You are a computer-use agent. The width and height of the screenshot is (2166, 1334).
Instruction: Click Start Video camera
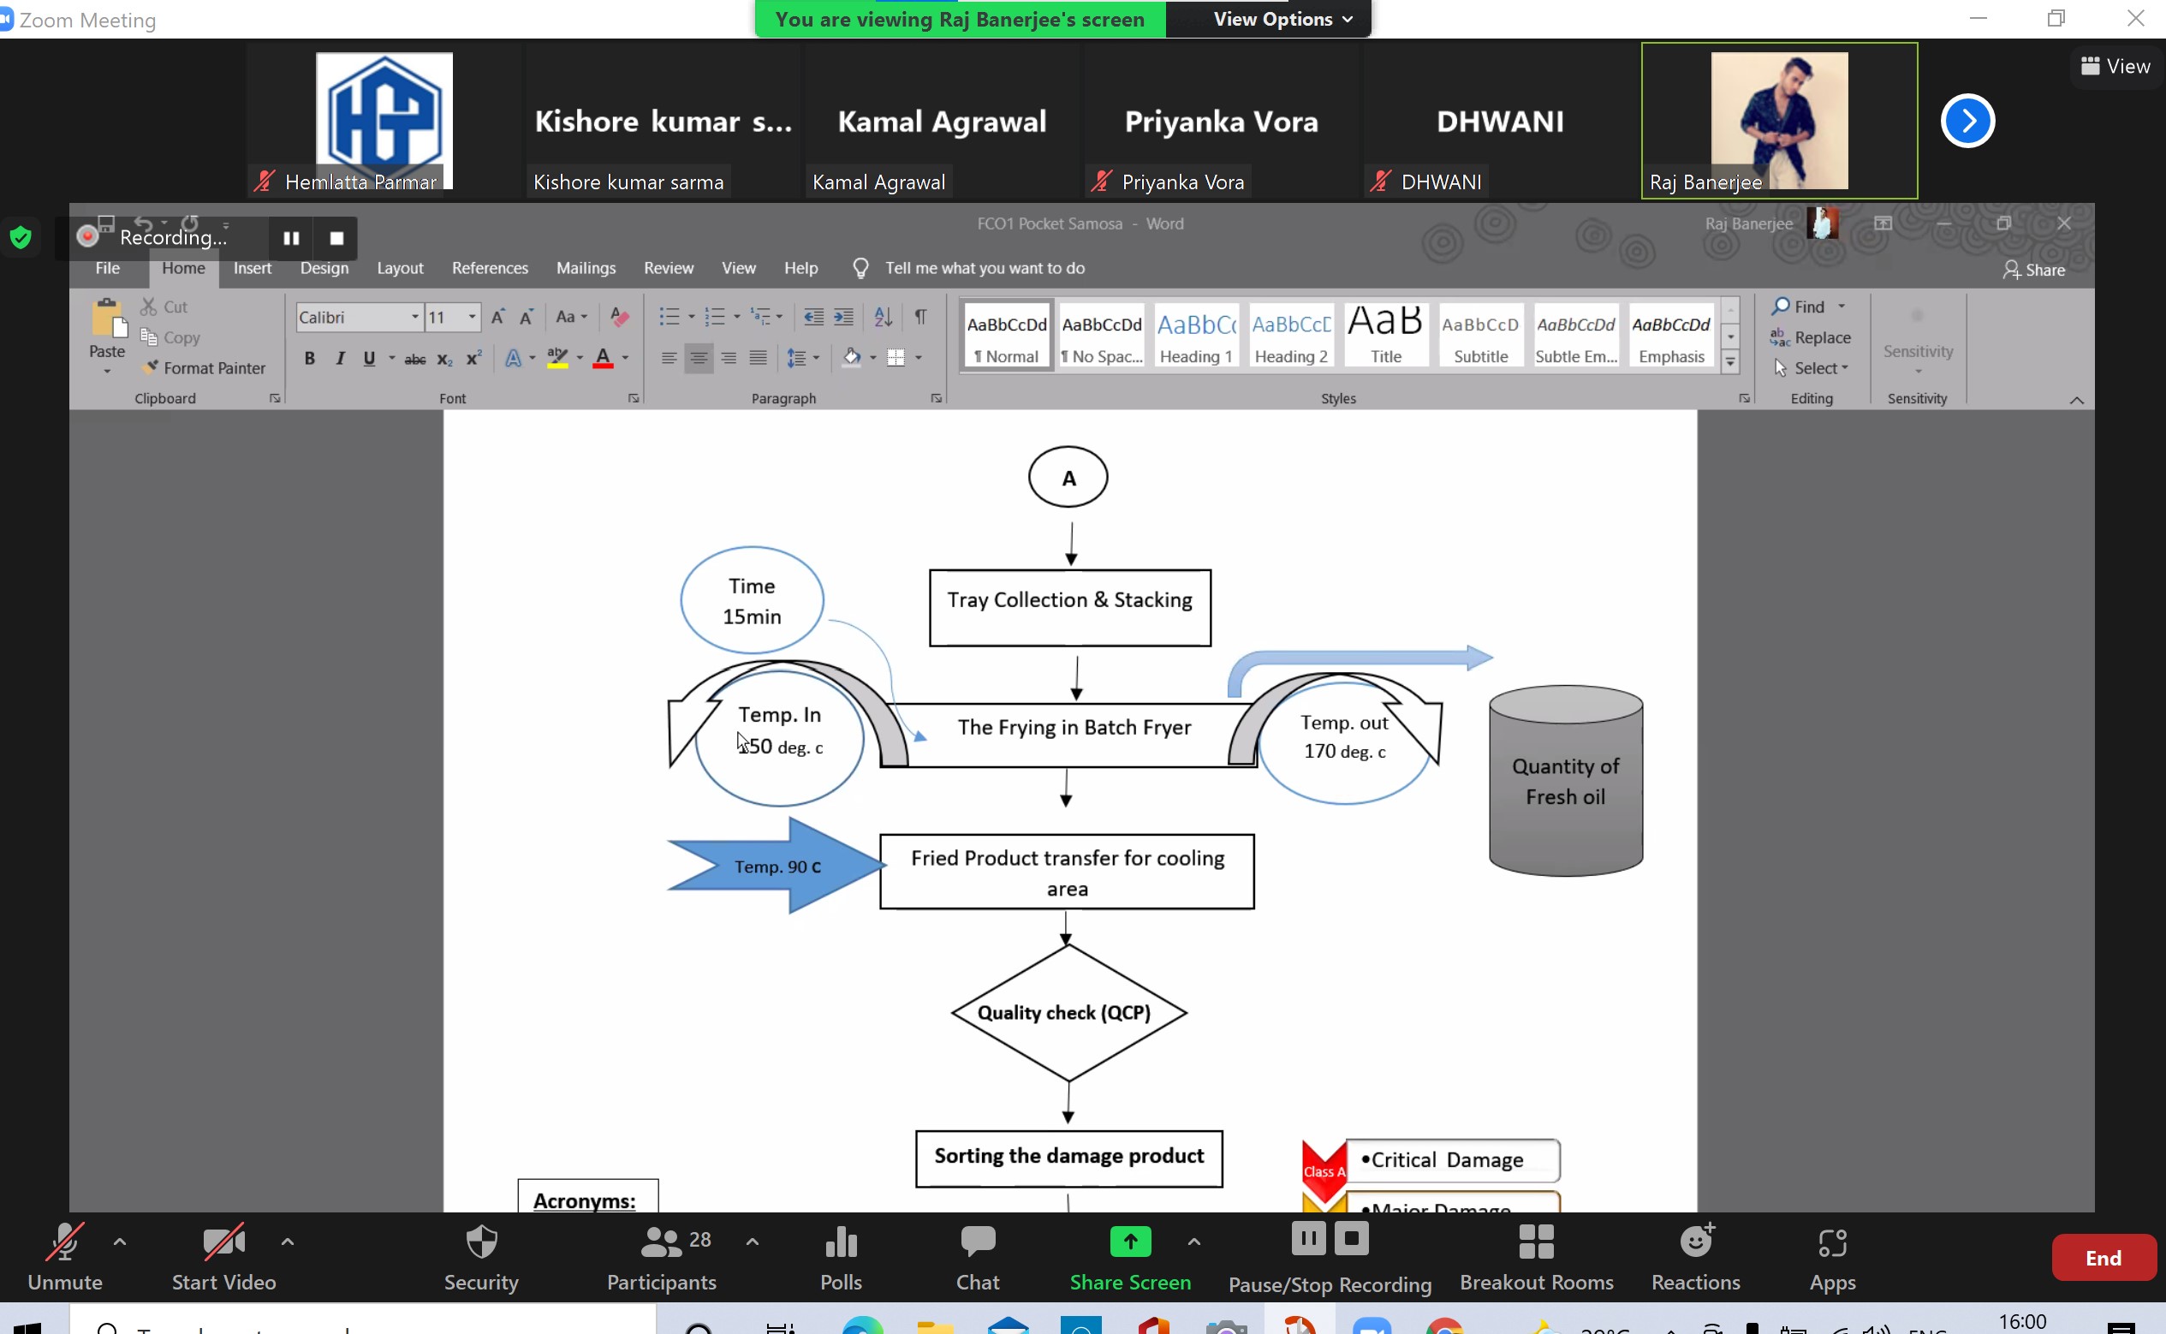[224, 1257]
